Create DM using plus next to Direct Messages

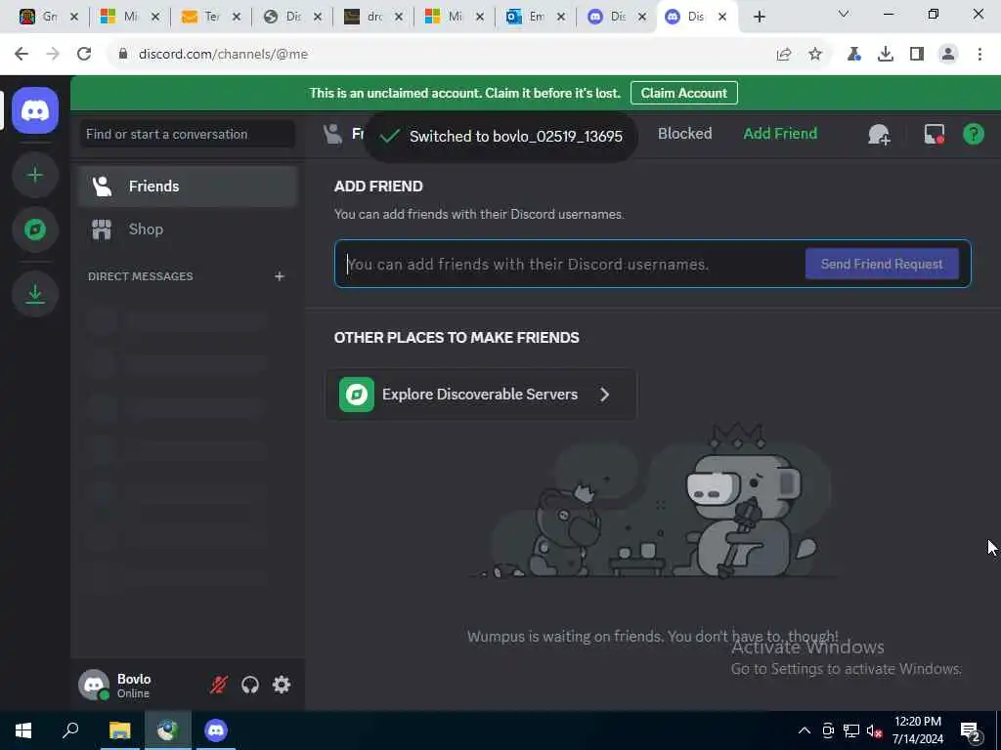pos(279,276)
